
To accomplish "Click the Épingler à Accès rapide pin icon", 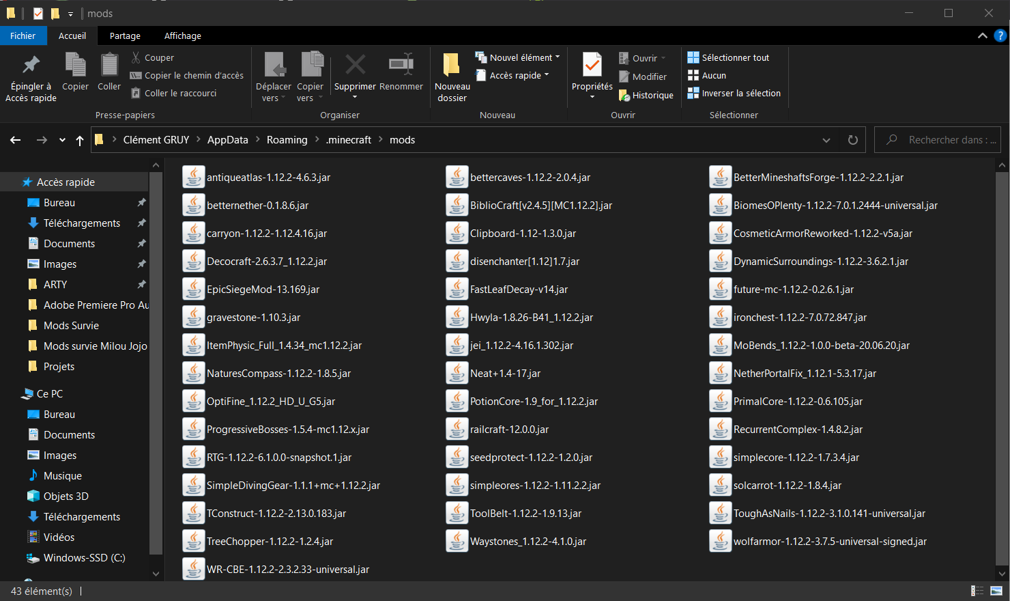I will coord(31,65).
